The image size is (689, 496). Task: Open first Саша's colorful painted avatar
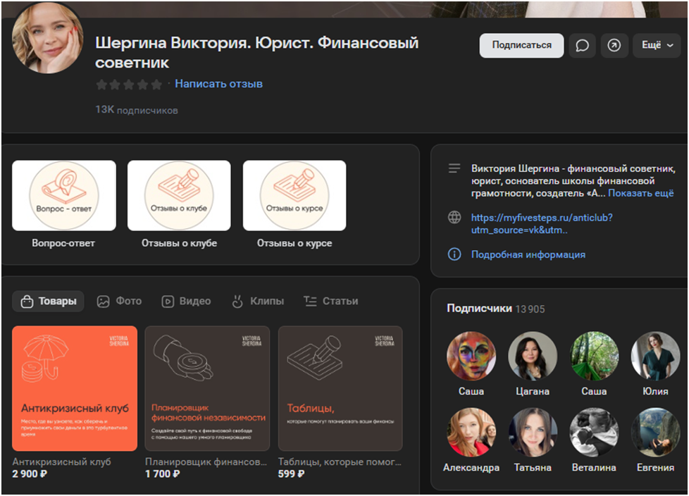471,356
